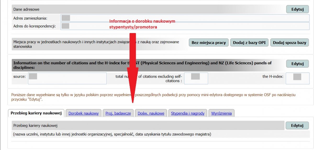
Task: Switch to the Przebieg kariery naukowej tab
Action: click(x=36, y=113)
